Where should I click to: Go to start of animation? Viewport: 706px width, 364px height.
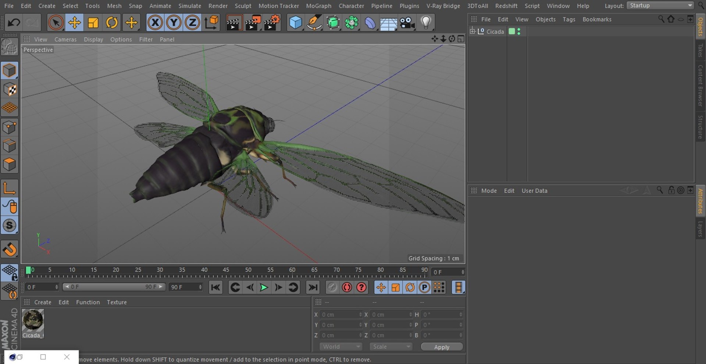215,287
